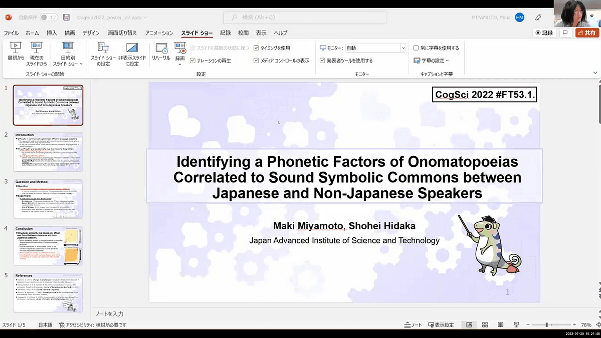Click accessibility check status アクセシビリティ
Viewport: 601px width, 338px height.
click(92, 325)
